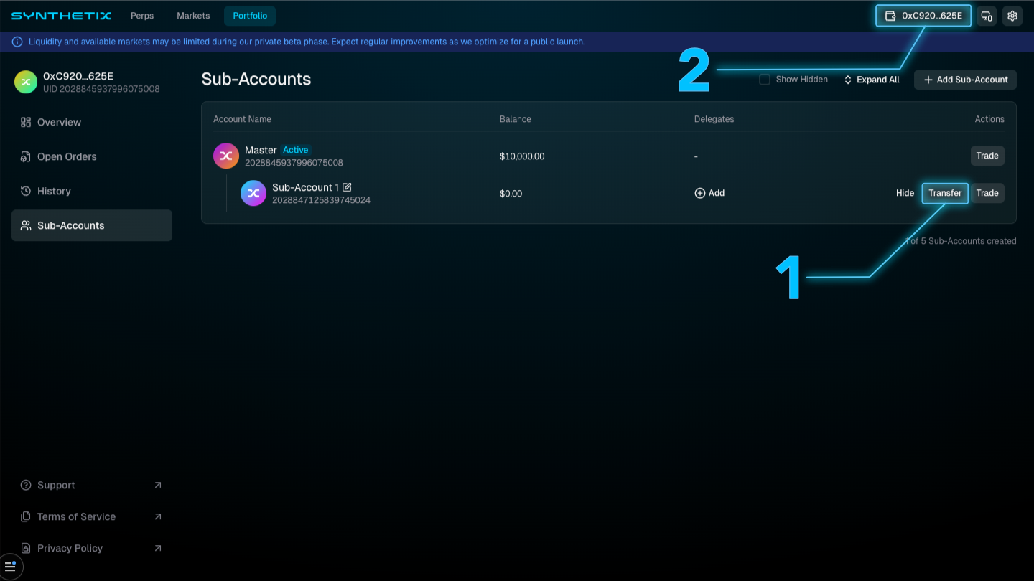Open the settings gear in the top bar
1034x581 pixels.
[x=1012, y=15]
